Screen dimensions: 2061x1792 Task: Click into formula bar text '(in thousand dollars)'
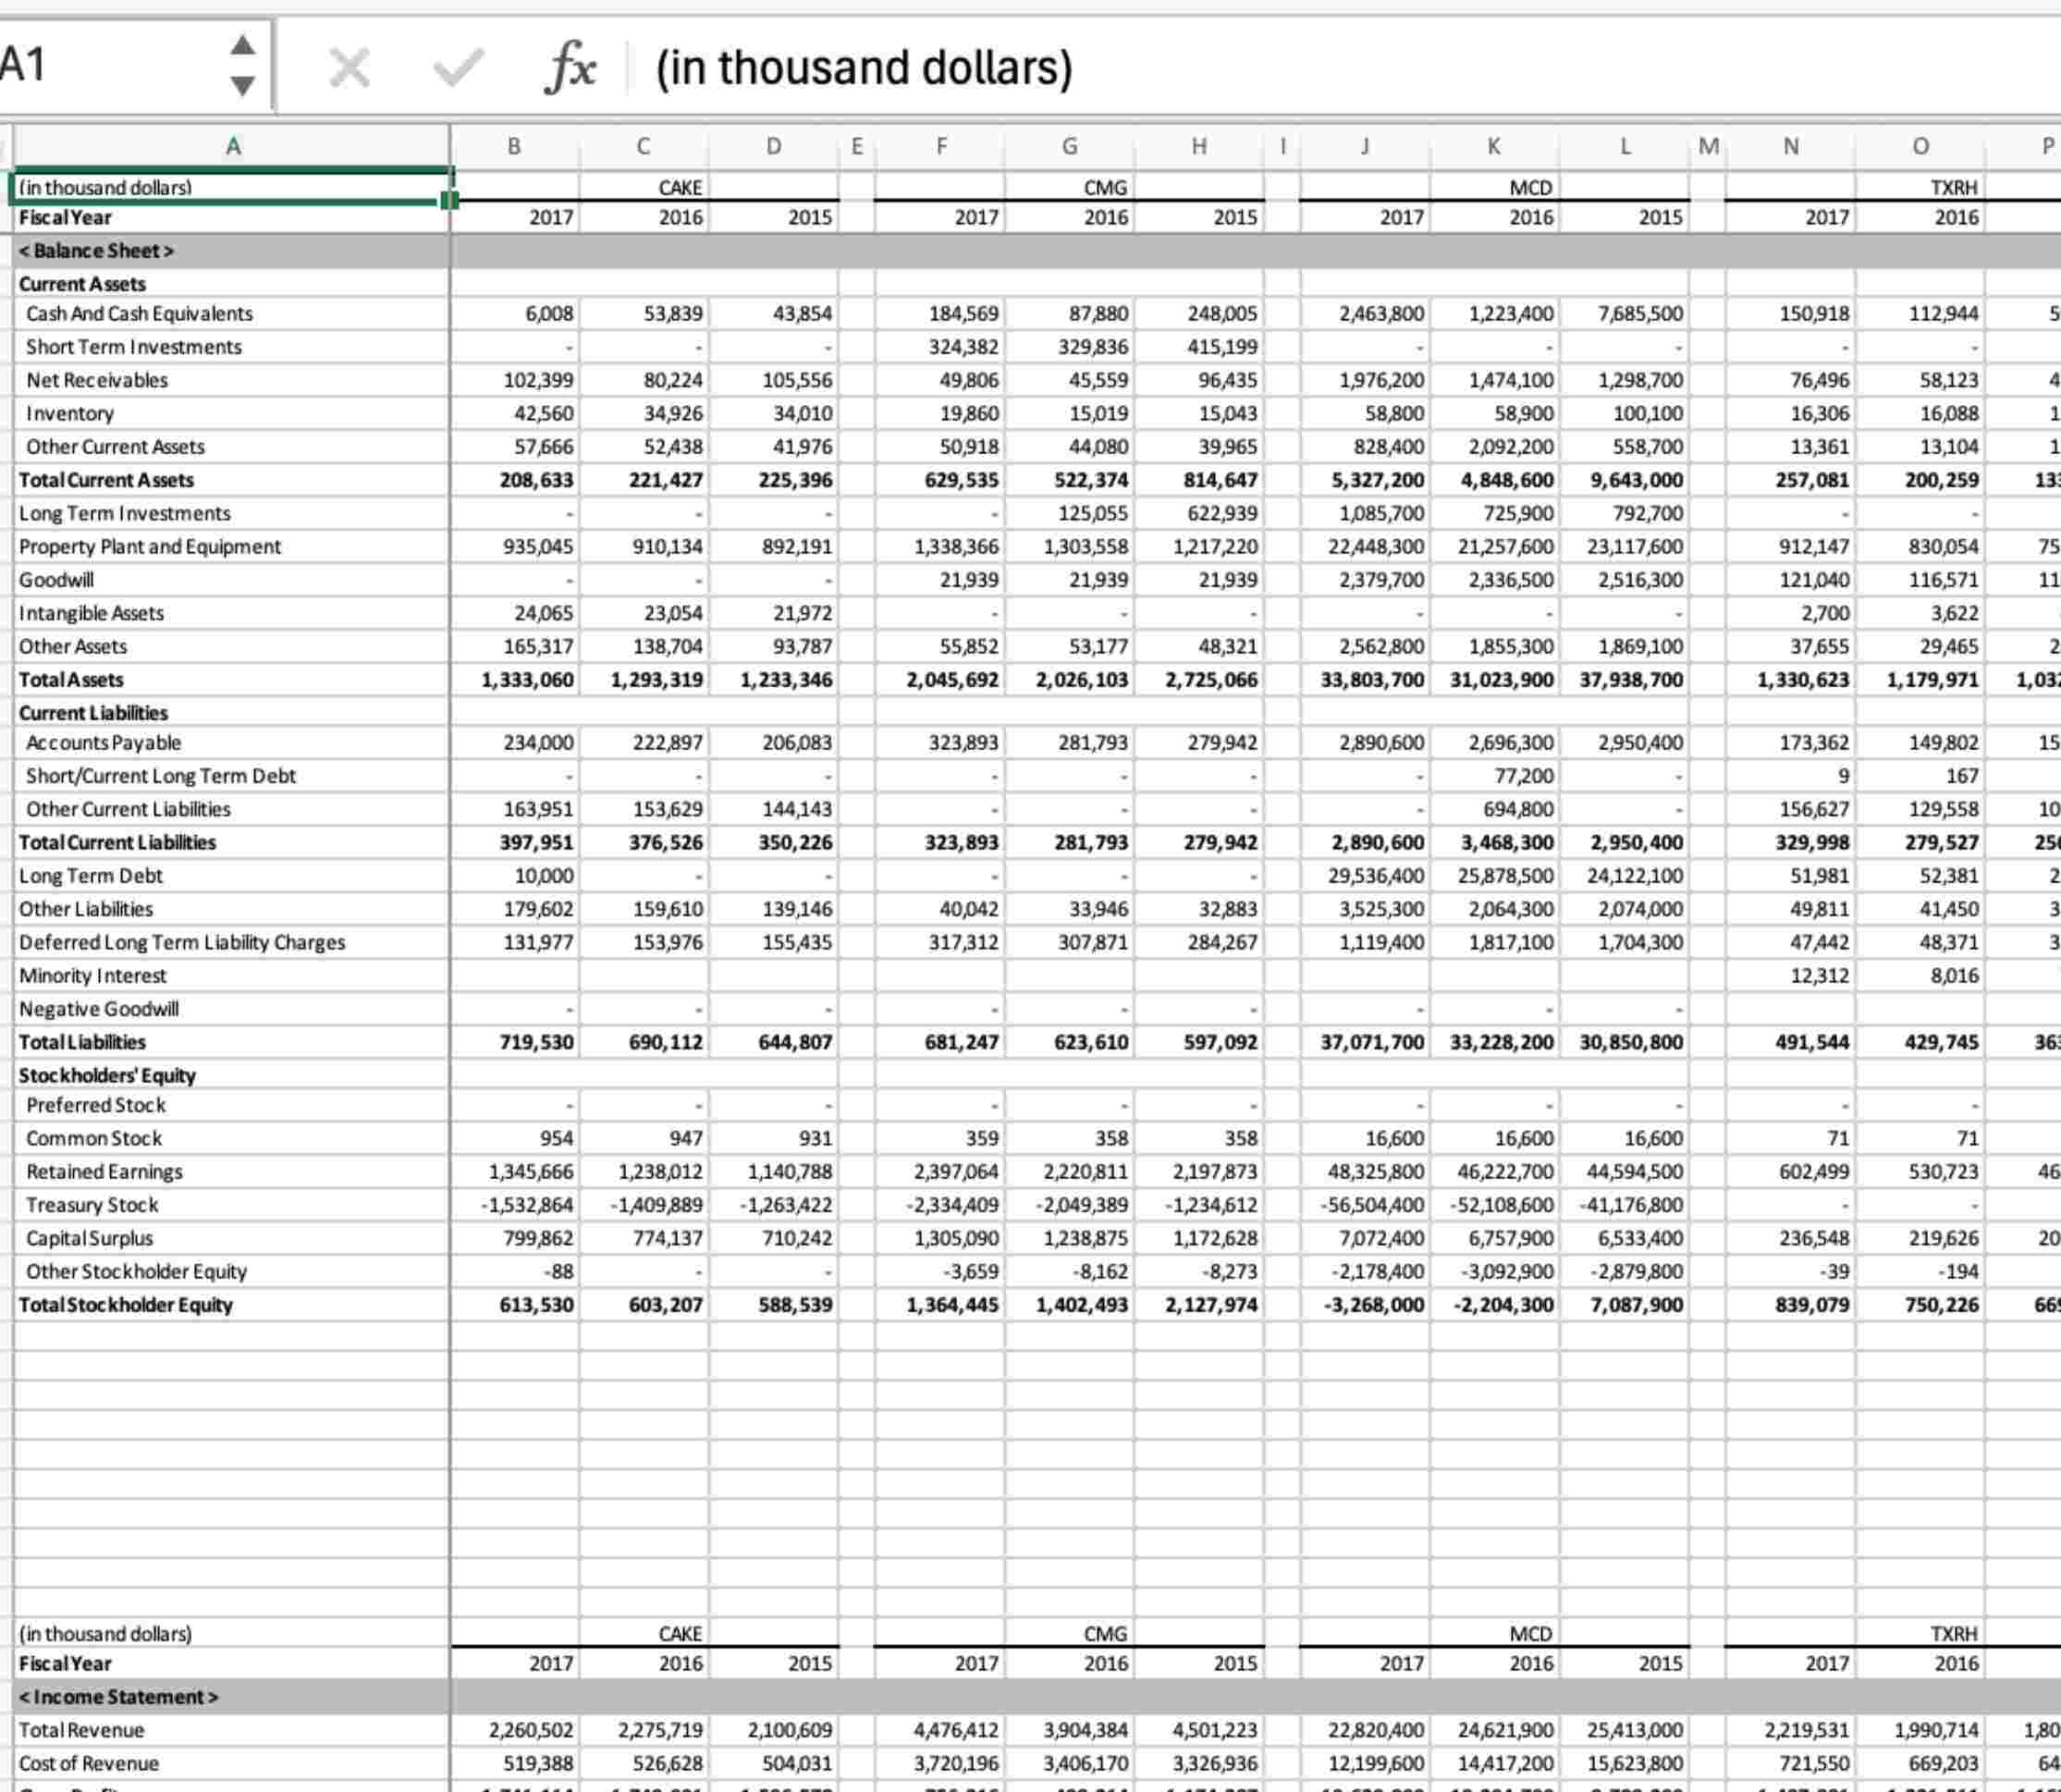click(x=864, y=68)
